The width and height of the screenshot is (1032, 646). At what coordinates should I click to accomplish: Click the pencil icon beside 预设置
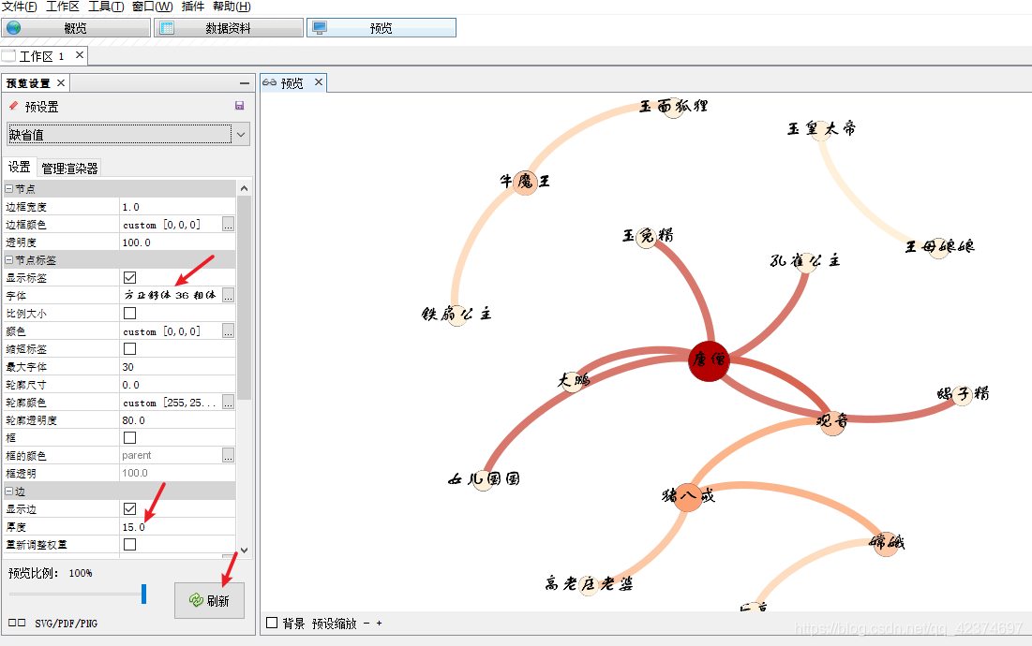coord(13,106)
